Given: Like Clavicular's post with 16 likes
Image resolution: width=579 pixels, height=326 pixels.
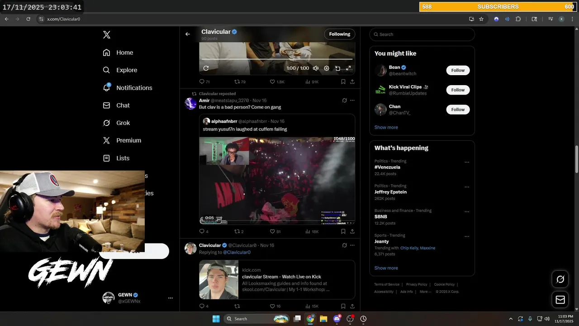Looking at the screenshot, I should pos(275,306).
